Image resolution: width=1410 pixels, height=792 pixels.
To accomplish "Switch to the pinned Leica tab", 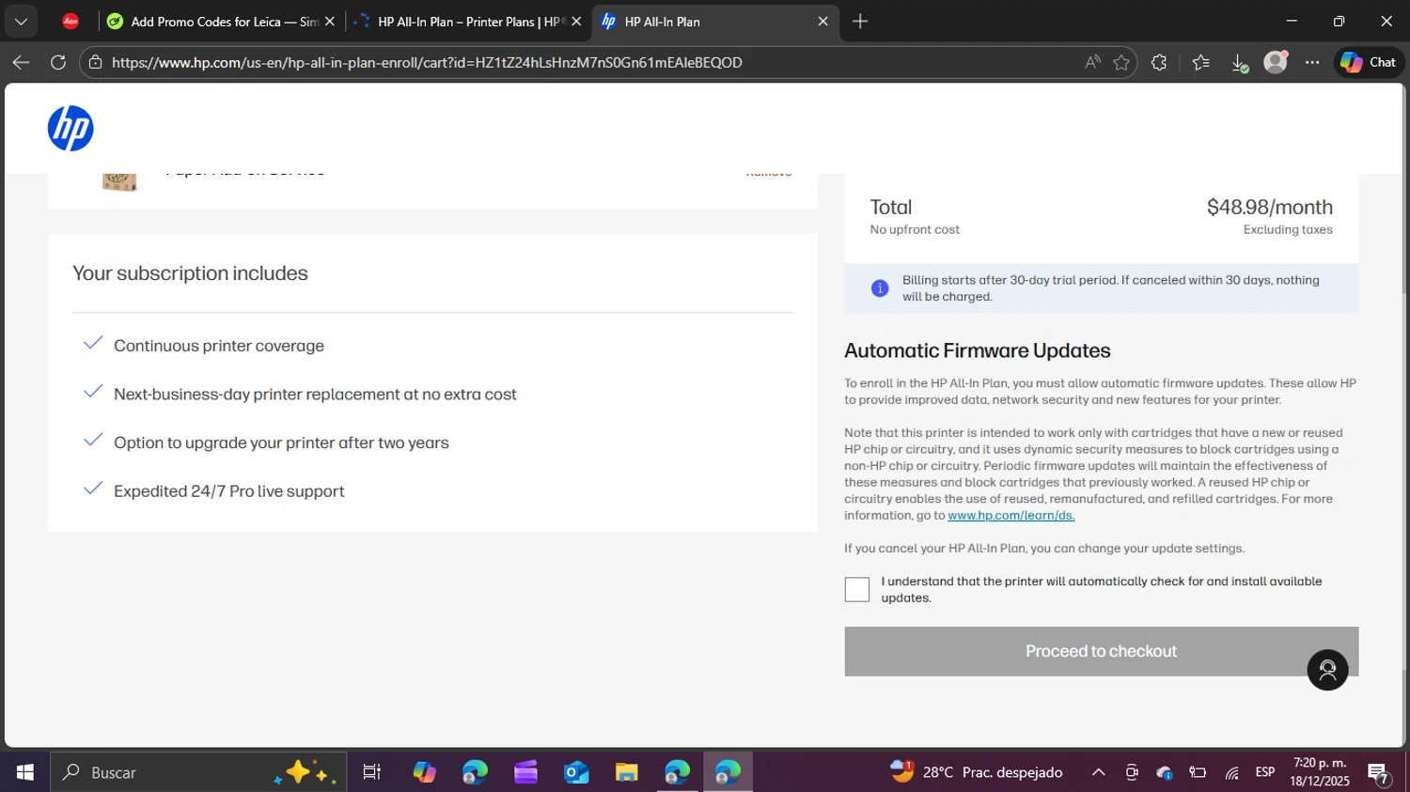I will pyautogui.click(x=70, y=21).
